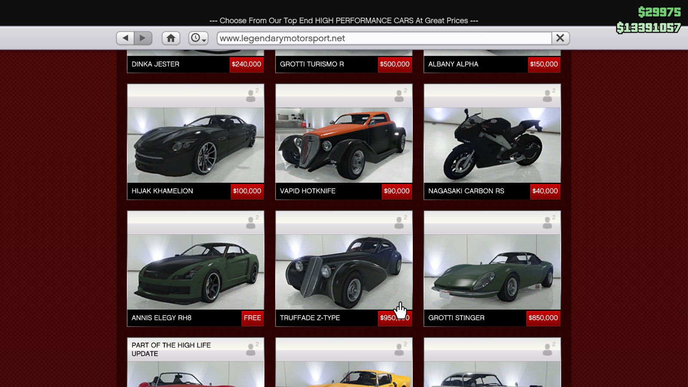Click the player-count icon on Annis Elegy RH8 card

pos(252,222)
